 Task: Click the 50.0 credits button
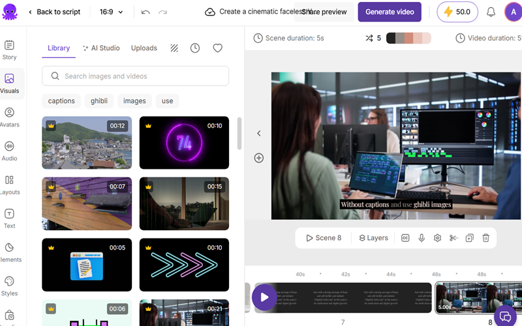click(457, 12)
